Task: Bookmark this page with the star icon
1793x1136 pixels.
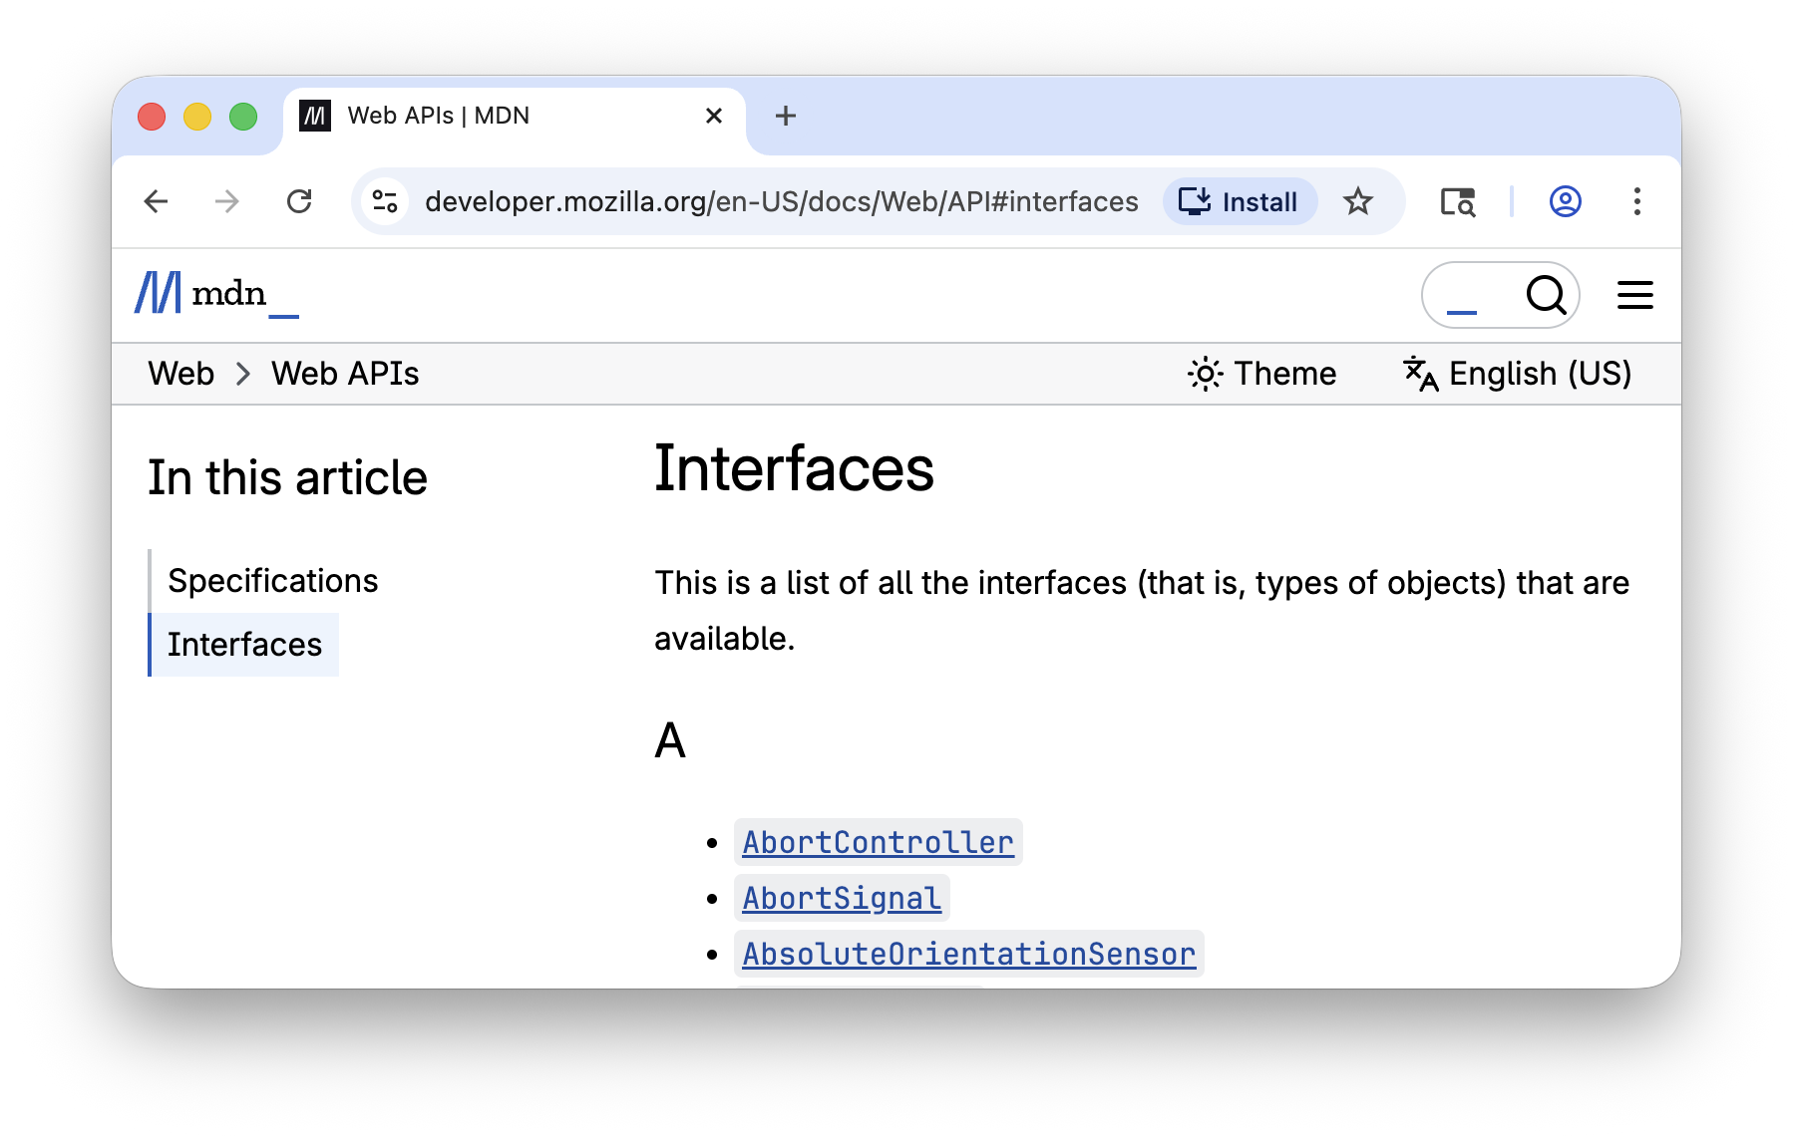Action: 1357,202
